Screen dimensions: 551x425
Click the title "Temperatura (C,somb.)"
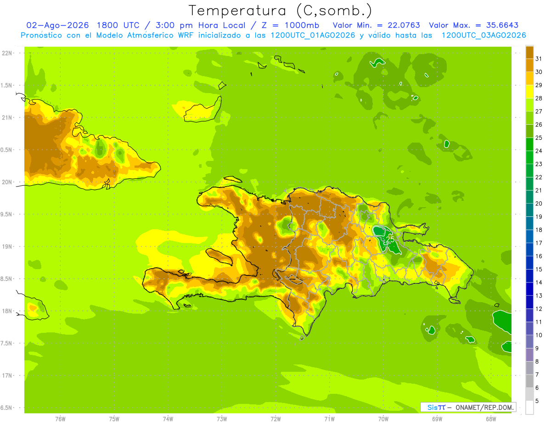pyautogui.click(x=281, y=11)
